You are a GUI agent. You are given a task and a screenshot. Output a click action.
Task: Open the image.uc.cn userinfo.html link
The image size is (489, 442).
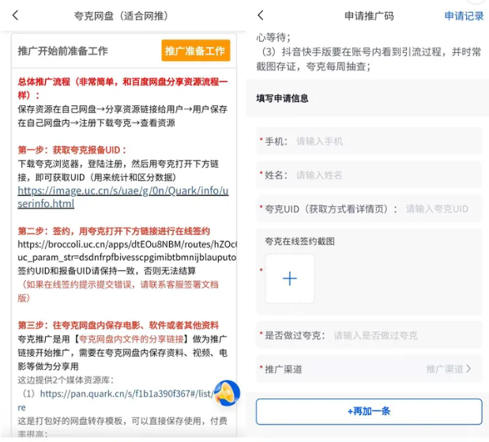click(122, 197)
